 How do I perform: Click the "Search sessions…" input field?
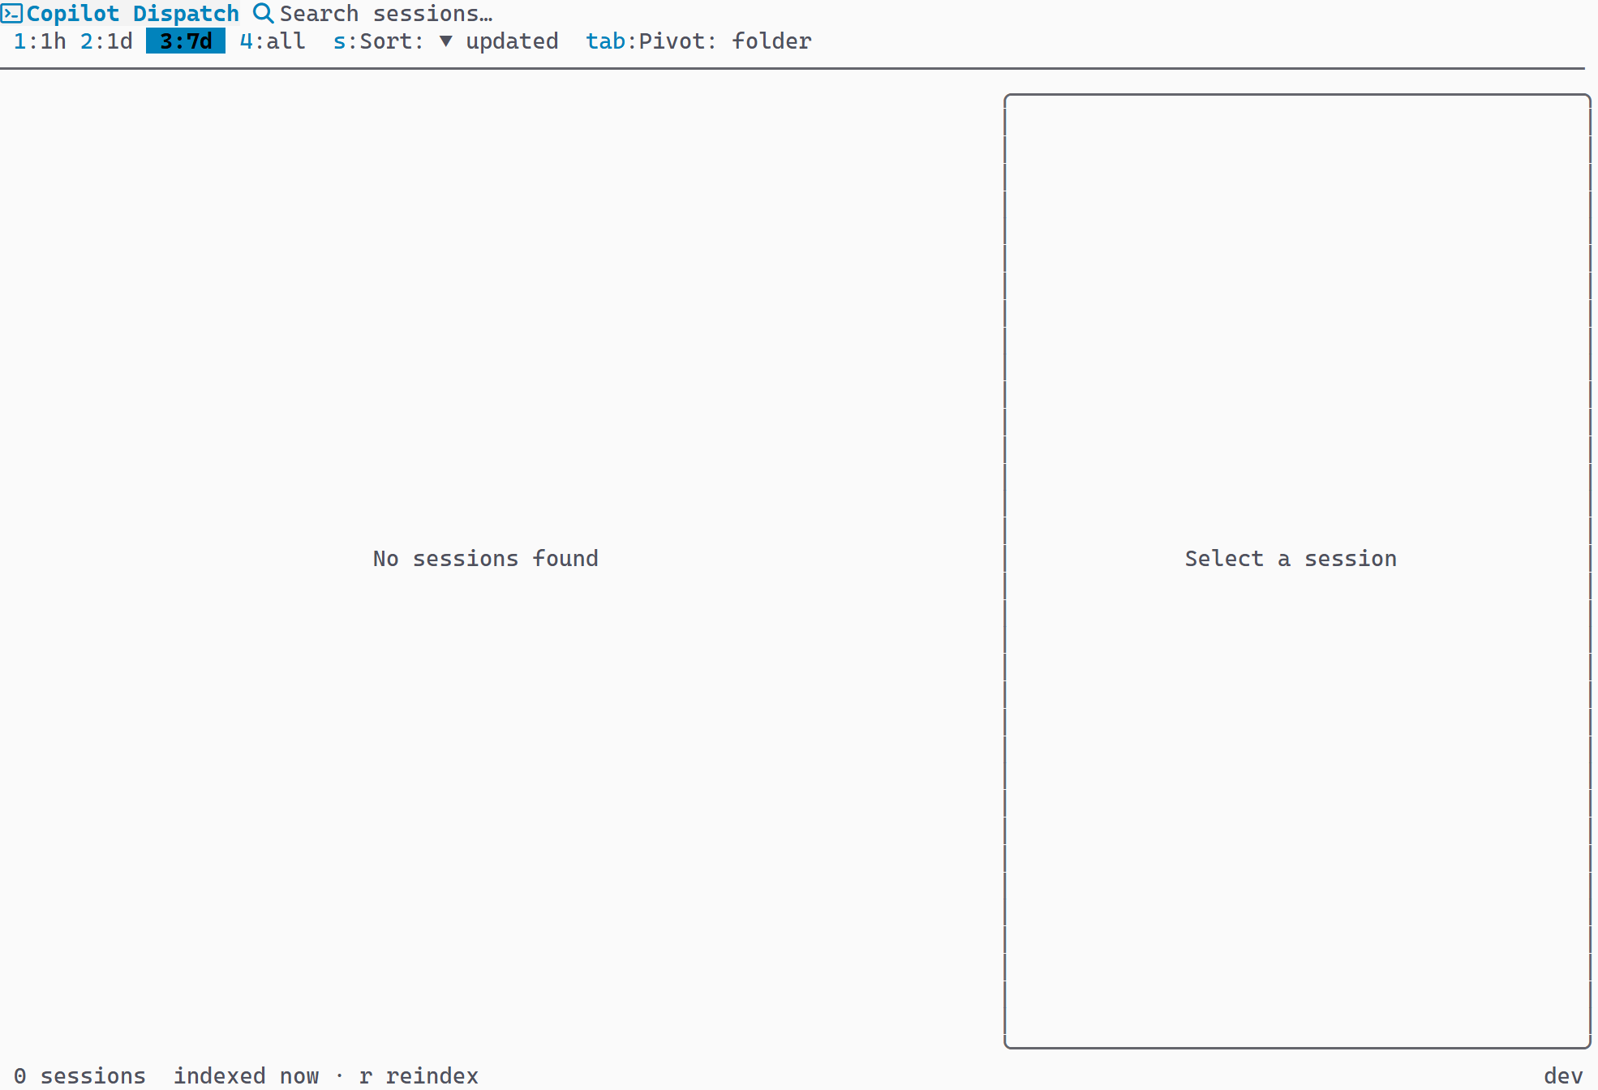[385, 13]
